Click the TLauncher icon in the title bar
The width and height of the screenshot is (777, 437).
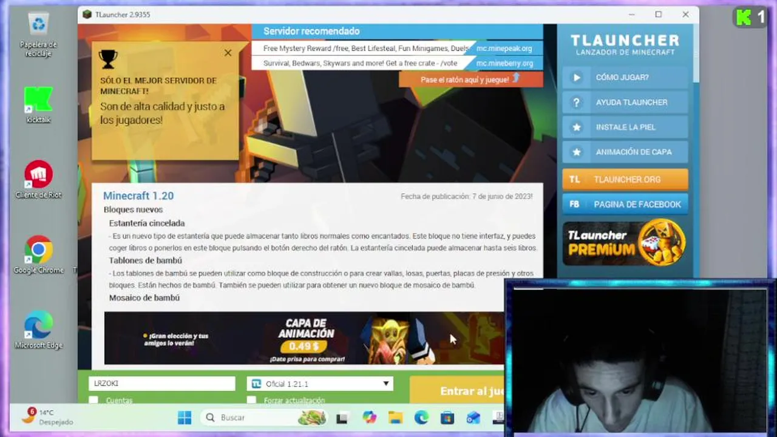pyautogui.click(x=87, y=15)
